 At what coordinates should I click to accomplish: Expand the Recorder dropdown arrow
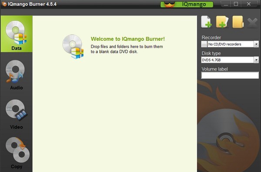256,44
